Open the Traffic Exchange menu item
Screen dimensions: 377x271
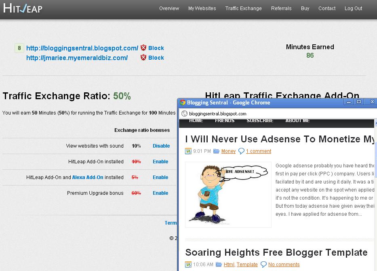click(x=243, y=8)
